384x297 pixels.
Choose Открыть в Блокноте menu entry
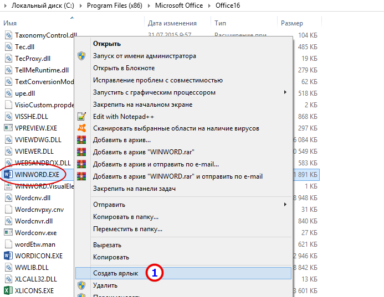point(124,68)
